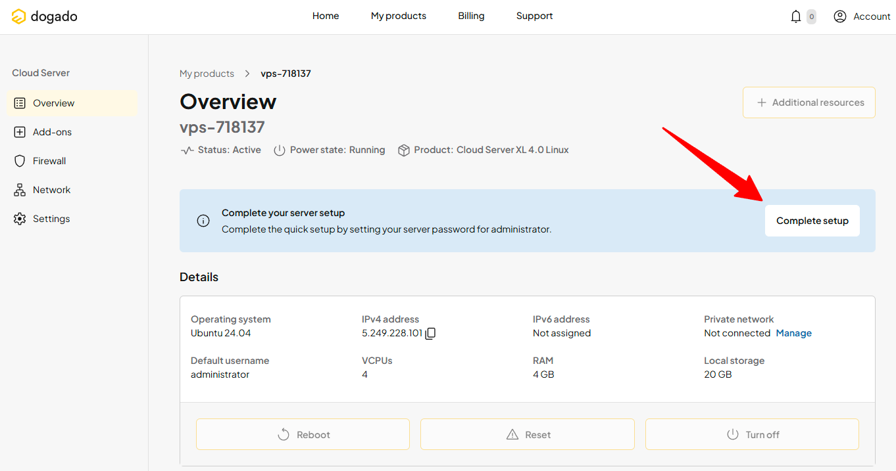
Task: Click the Power state icon
Action: point(280,150)
